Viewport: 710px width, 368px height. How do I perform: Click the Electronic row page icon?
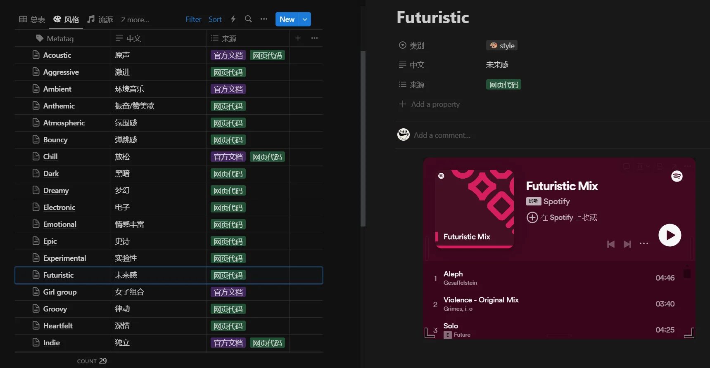(36, 207)
